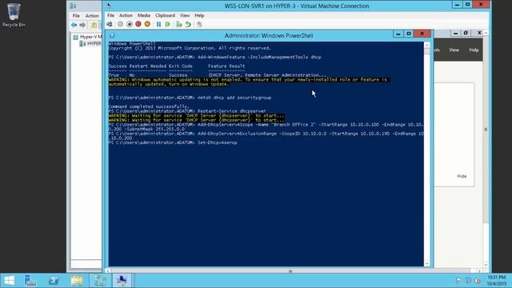Click PowerShell scrollbar down arrow

[426, 263]
